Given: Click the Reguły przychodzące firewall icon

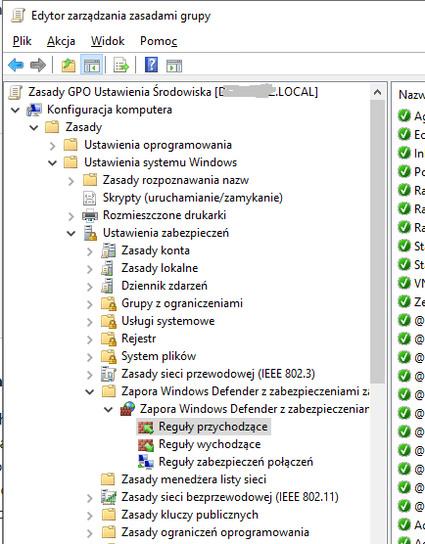Looking at the screenshot, I should coord(146,427).
